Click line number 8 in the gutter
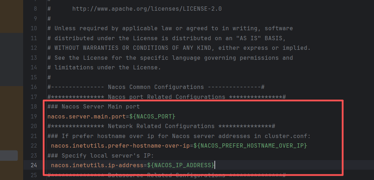Viewport: 374px width, 180px height. point(36,9)
